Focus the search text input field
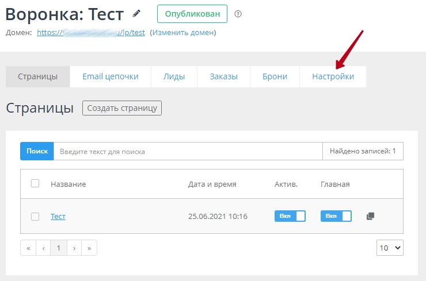The width and height of the screenshot is (426, 281). point(188,152)
